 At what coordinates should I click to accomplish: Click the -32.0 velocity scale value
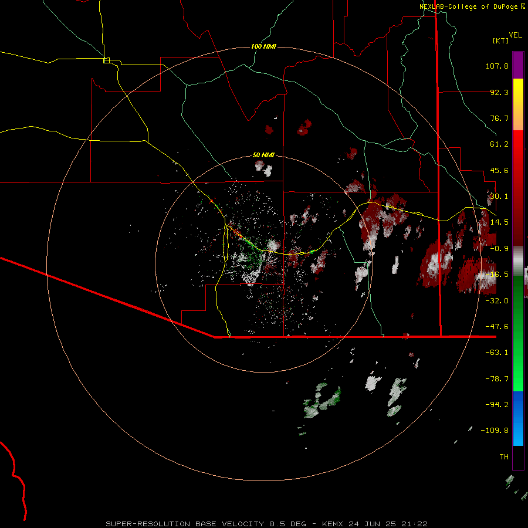tap(497, 301)
